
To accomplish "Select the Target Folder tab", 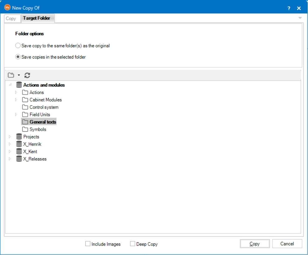I will (x=37, y=18).
